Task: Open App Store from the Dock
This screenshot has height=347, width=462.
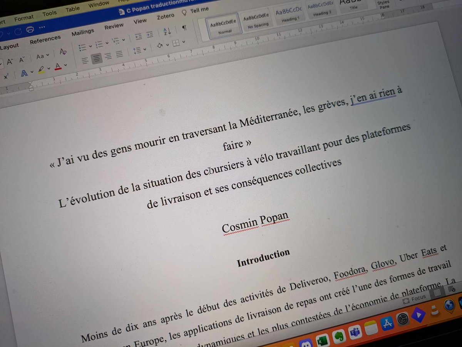Action: coord(387,324)
